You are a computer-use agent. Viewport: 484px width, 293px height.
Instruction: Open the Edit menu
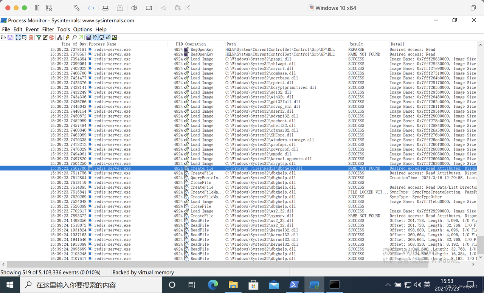pos(18,29)
